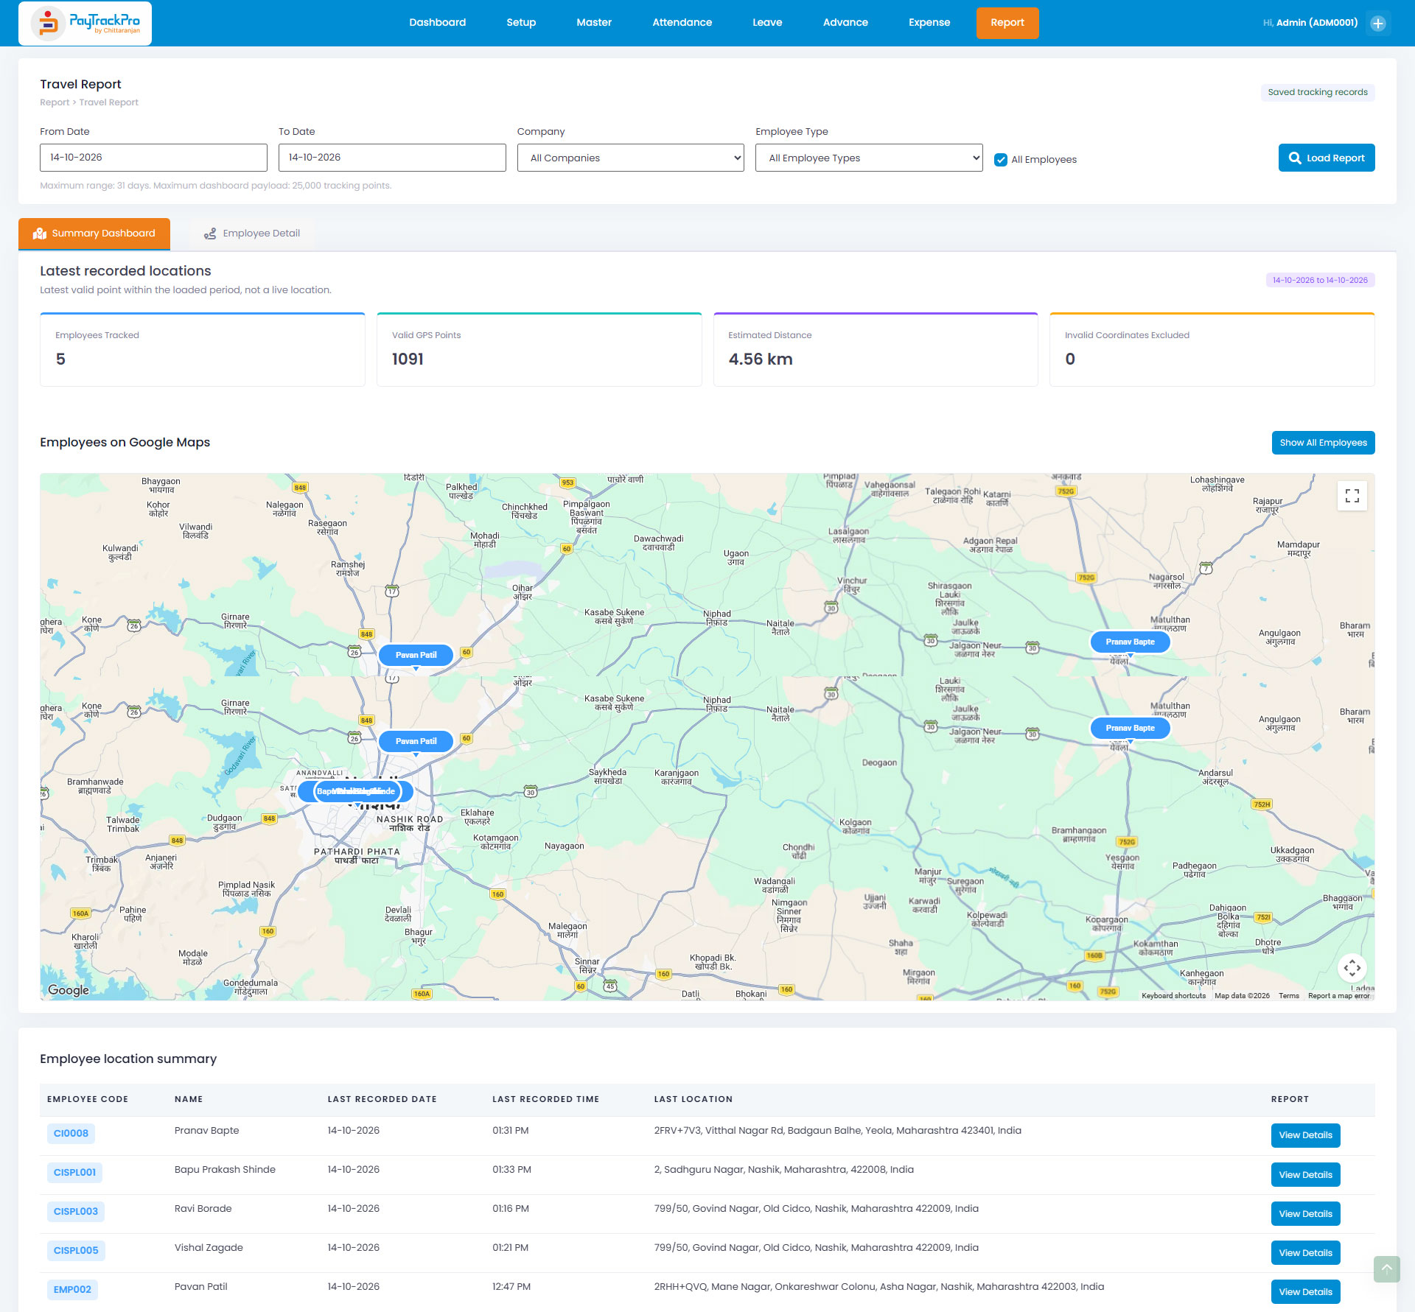View Details for Bapu Prakash Shinde

click(x=1306, y=1175)
